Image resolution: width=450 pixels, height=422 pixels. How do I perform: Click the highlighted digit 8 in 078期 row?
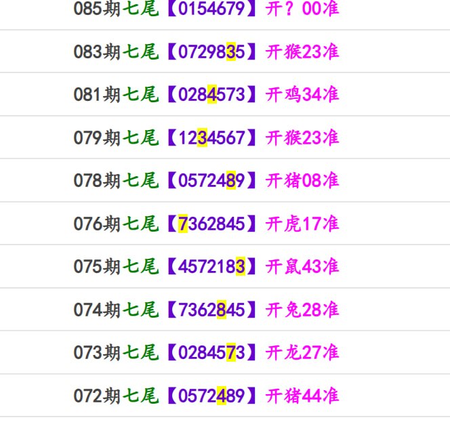tap(231, 180)
